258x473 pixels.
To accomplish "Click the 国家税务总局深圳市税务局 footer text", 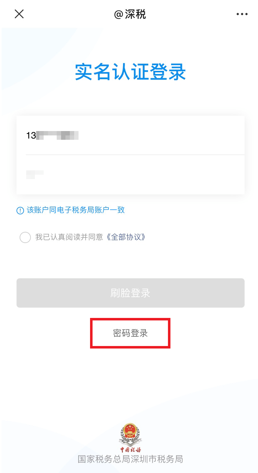I will point(130,459).
